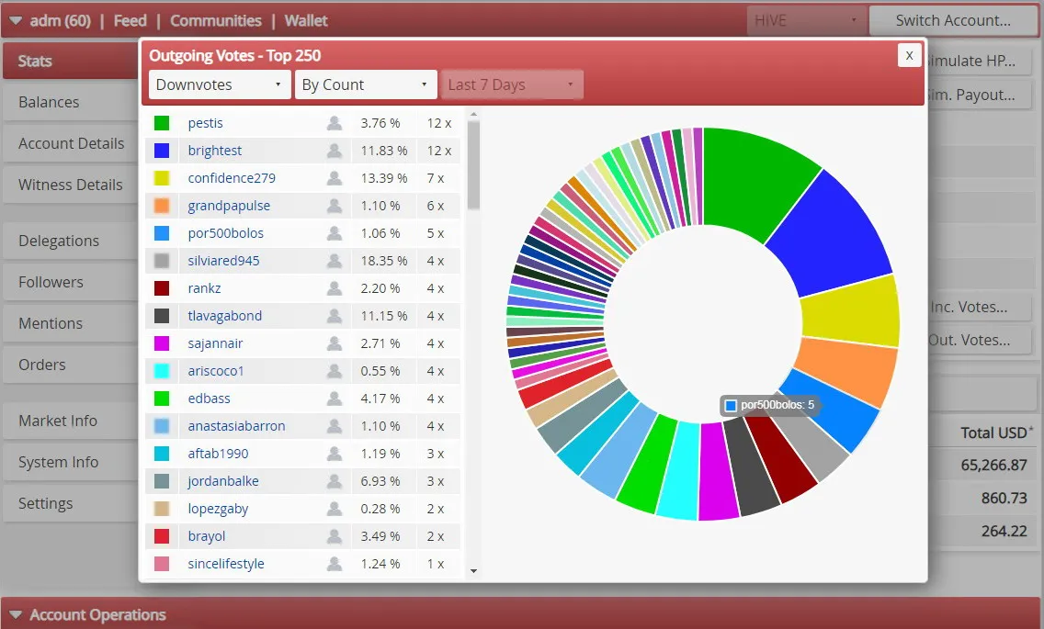Click the vote list scrollbar down arrow
1044x629 pixels.
(x=473, y=571)
